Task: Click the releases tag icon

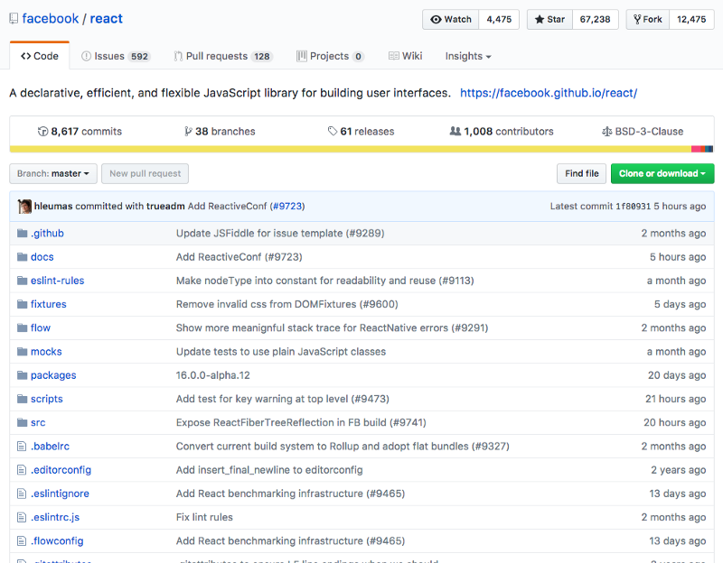Action: click(333, 131)
